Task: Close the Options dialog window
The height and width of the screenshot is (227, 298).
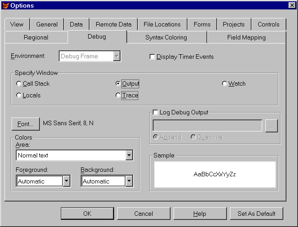Action: 292,5
